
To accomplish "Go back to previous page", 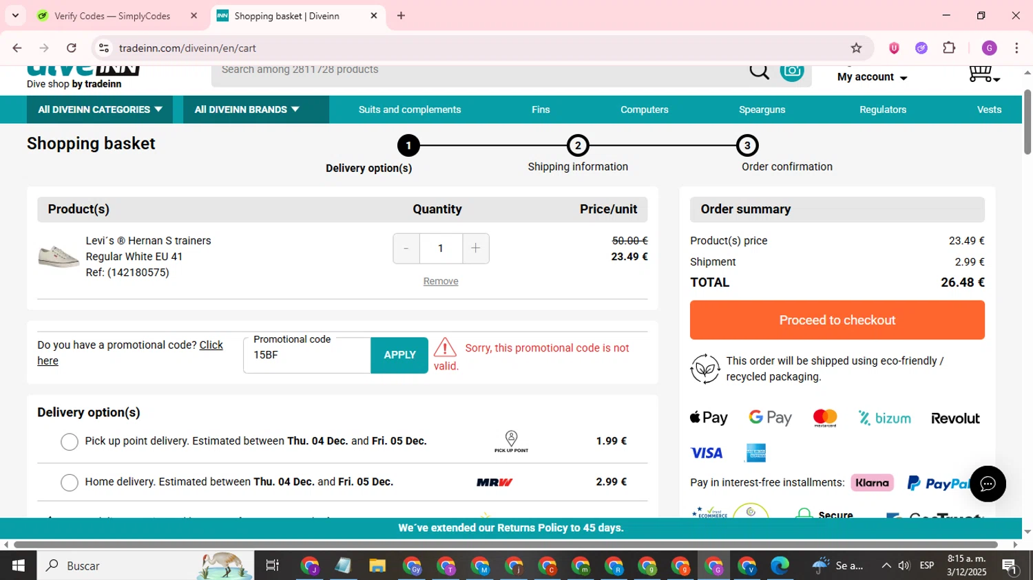I will pyautogui.click(x=17, y=48).
